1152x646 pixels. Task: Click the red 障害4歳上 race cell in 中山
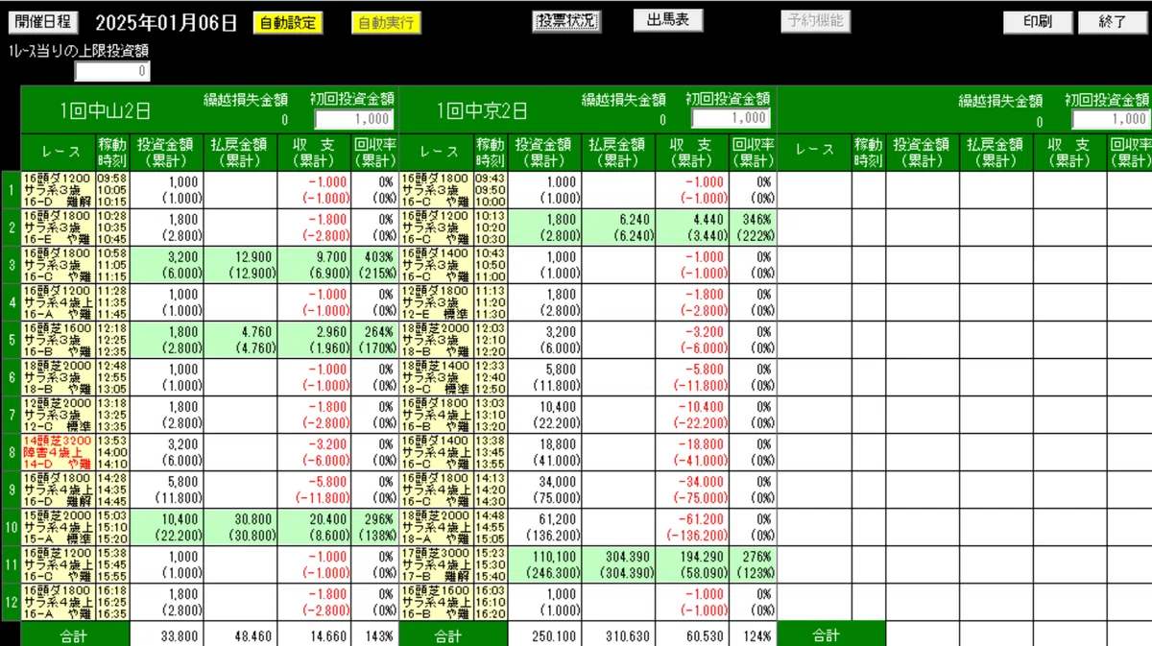coord(59,452)
